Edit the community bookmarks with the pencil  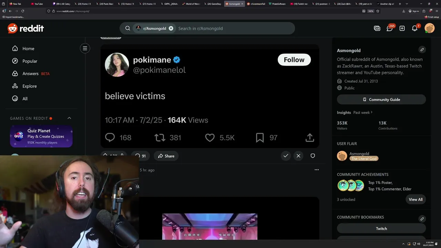422,219
